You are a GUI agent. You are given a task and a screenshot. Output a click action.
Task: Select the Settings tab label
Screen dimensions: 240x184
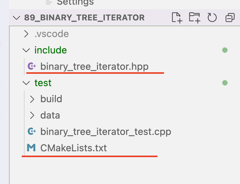tap(75, 3)
